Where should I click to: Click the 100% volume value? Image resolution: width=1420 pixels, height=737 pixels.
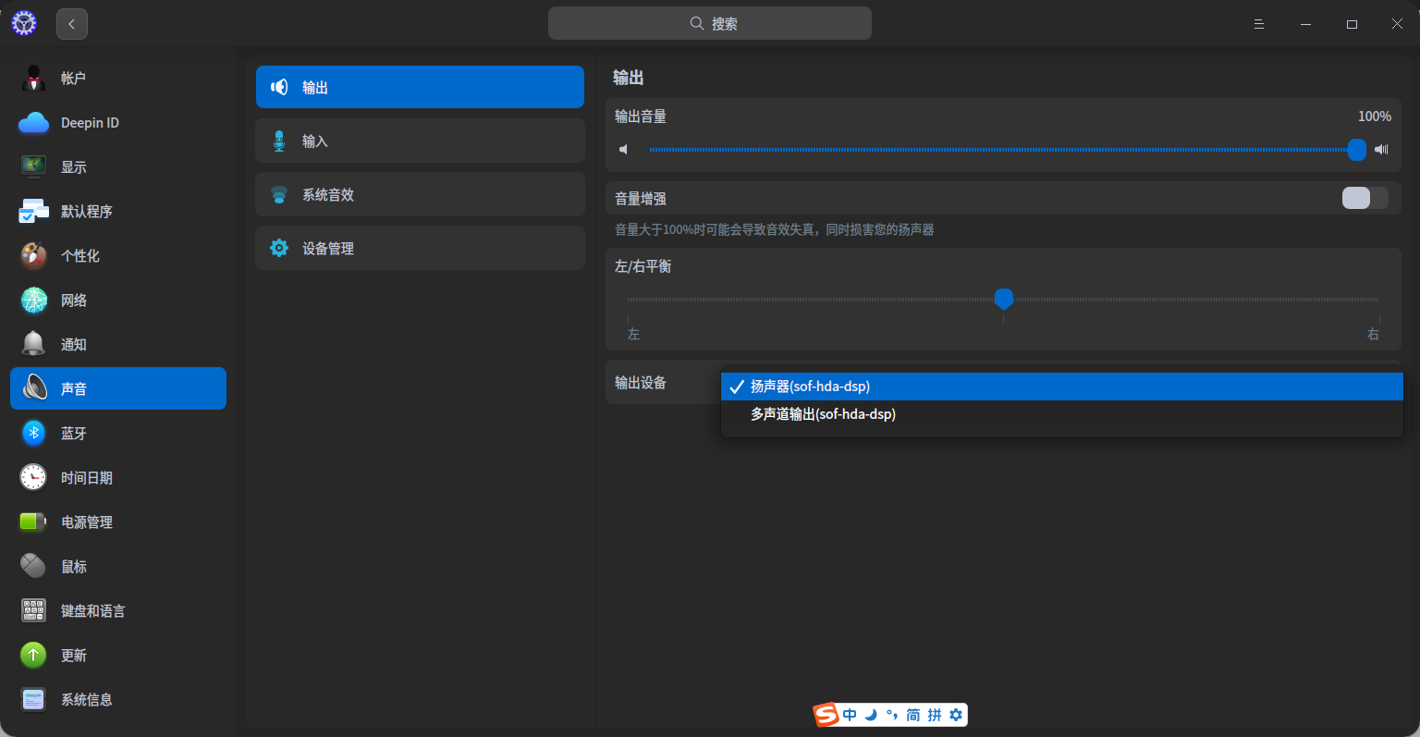(1374, 117)
